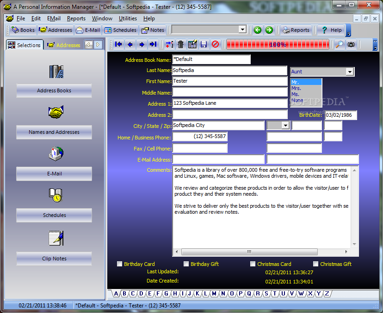Click the green back arrow button
The image size is (383, 313).
(x=258, y=30)
